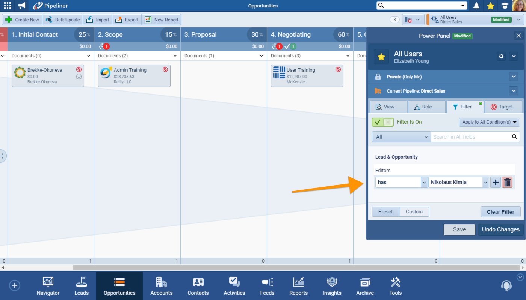Switch to the Role tab
Screen dimensions: 526x300
point(426,106)
